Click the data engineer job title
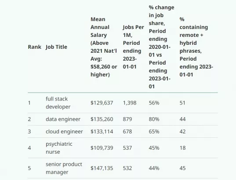The height and width of the screenshot is (180, 236). 63,119
